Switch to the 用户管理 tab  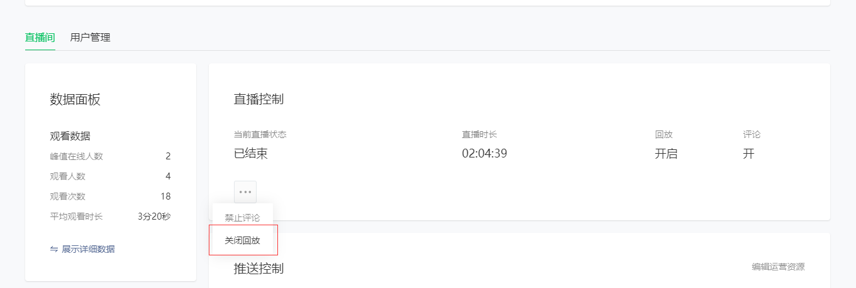[x=91, y=37]
